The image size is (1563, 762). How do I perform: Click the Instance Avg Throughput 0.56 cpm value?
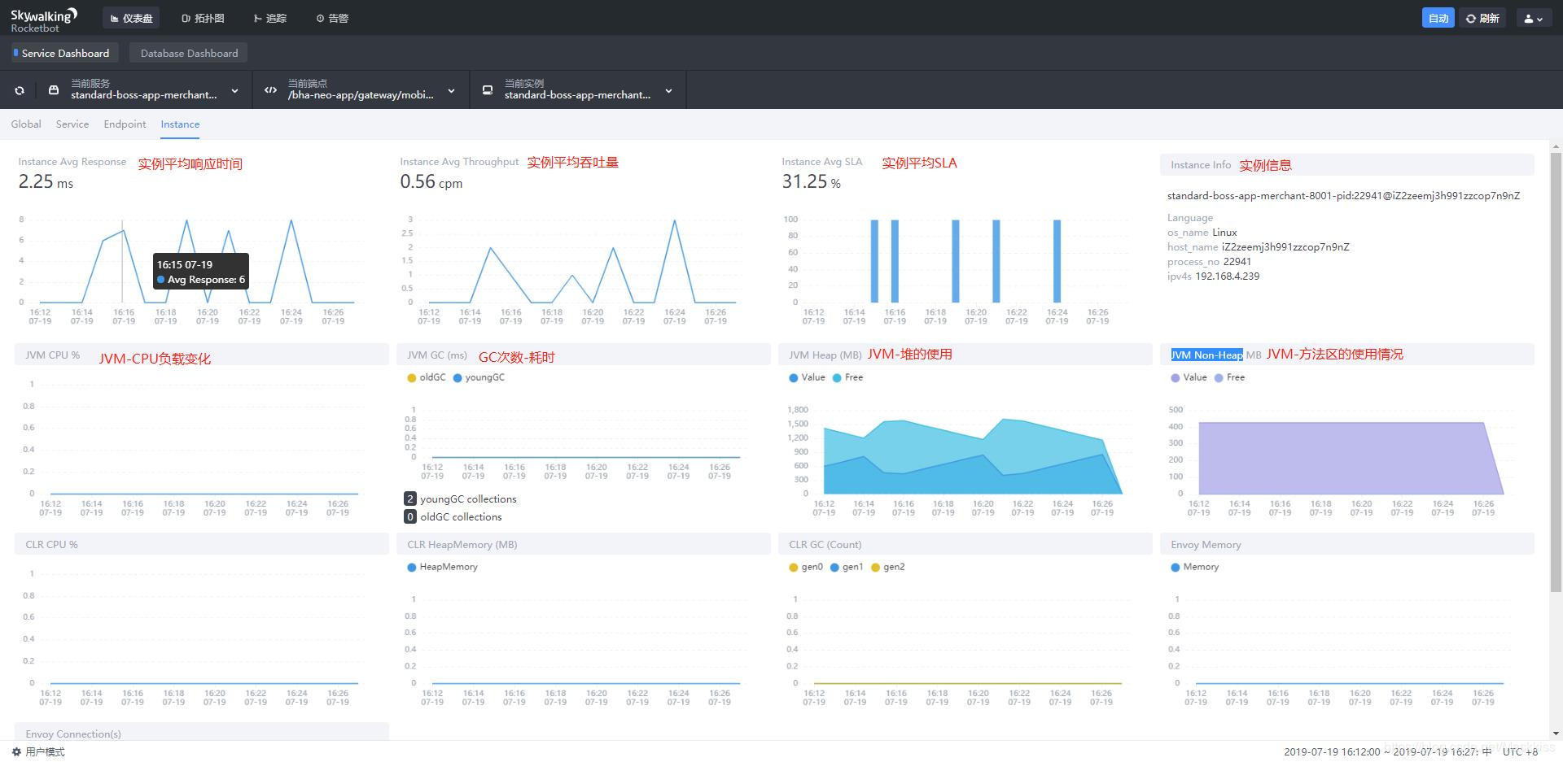click(431, 182)
